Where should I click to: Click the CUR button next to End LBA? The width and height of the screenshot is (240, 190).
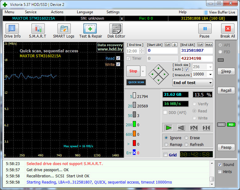click(200, 45)
